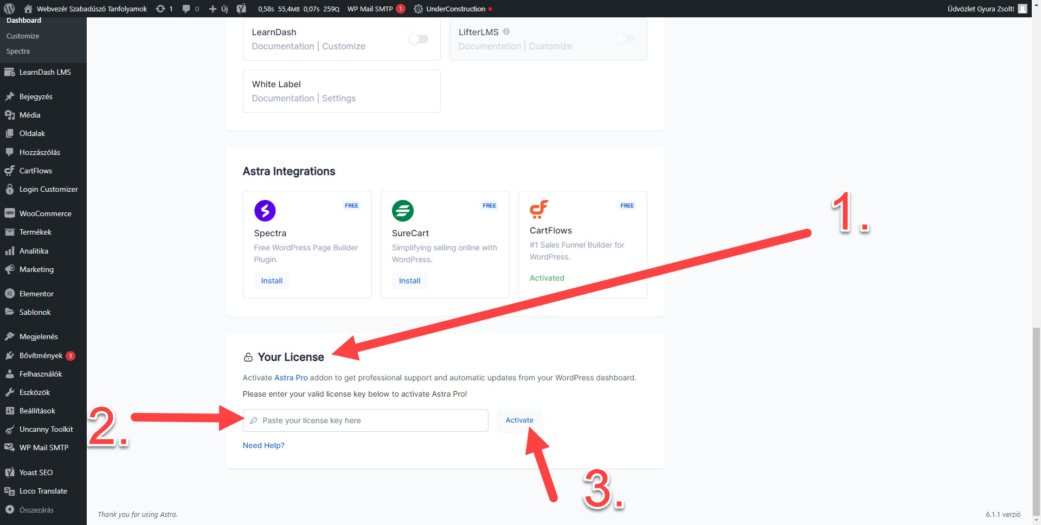Open the Astra Pro link in license text
Screen dimensions: 1041x525
pyautogui.click(x=291, y=378)
